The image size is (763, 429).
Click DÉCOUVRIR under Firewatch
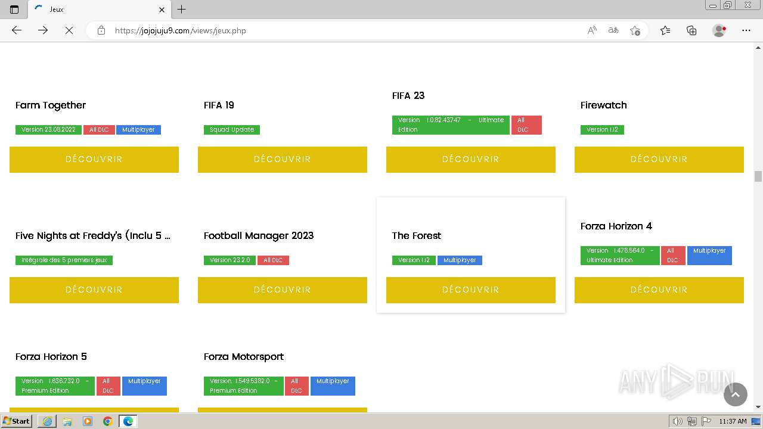pyautogui.click(x=659, y=160)
